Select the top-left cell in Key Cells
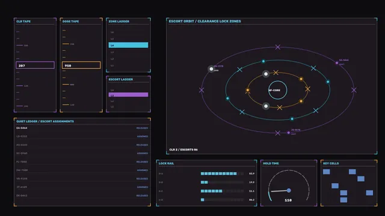Image resolution: width=385 pixels, height=216 pixels. (326, 172)
